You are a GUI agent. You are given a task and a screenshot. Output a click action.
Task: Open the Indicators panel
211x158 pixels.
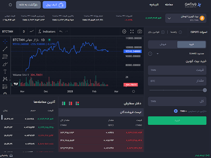(47, 31)
